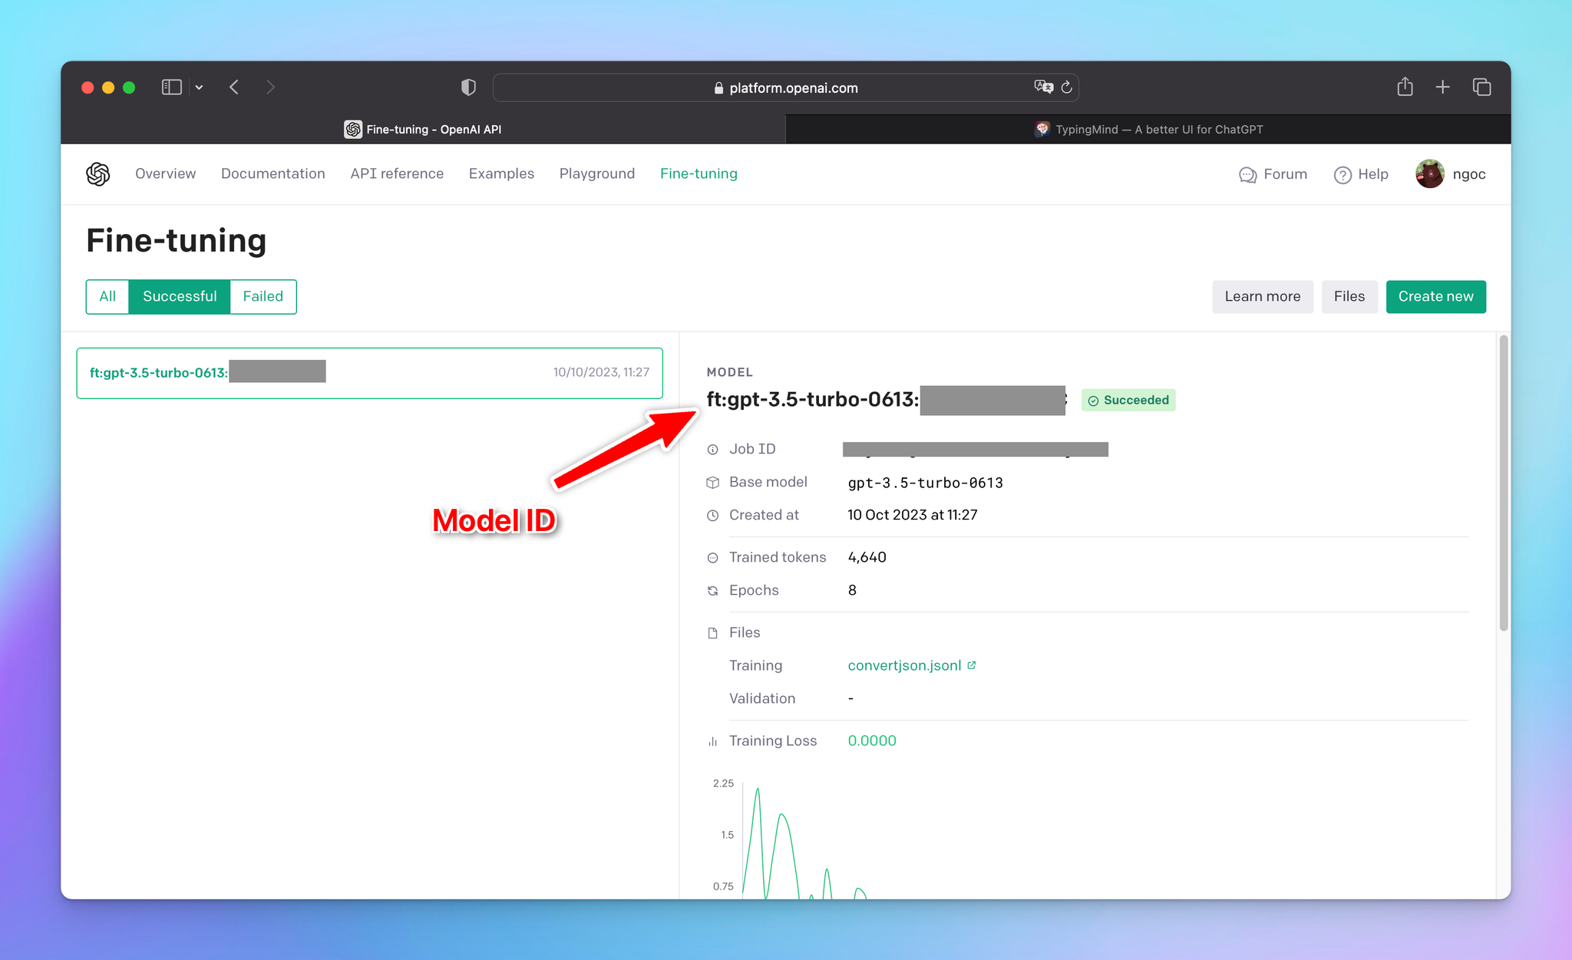Click the Created at clock icon
This screenshot has height=960, width=1572.
(713, 516)
